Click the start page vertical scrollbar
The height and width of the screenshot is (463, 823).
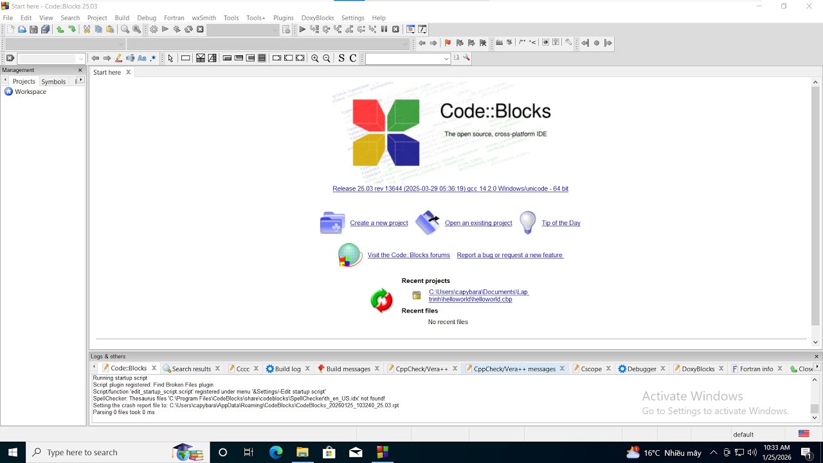coord(815,206)
